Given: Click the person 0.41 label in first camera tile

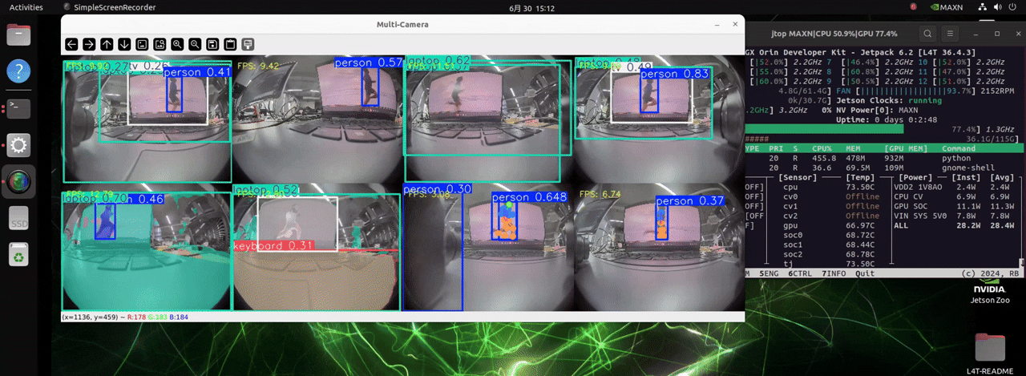Looking at the screenshot, I should [197, 72].
